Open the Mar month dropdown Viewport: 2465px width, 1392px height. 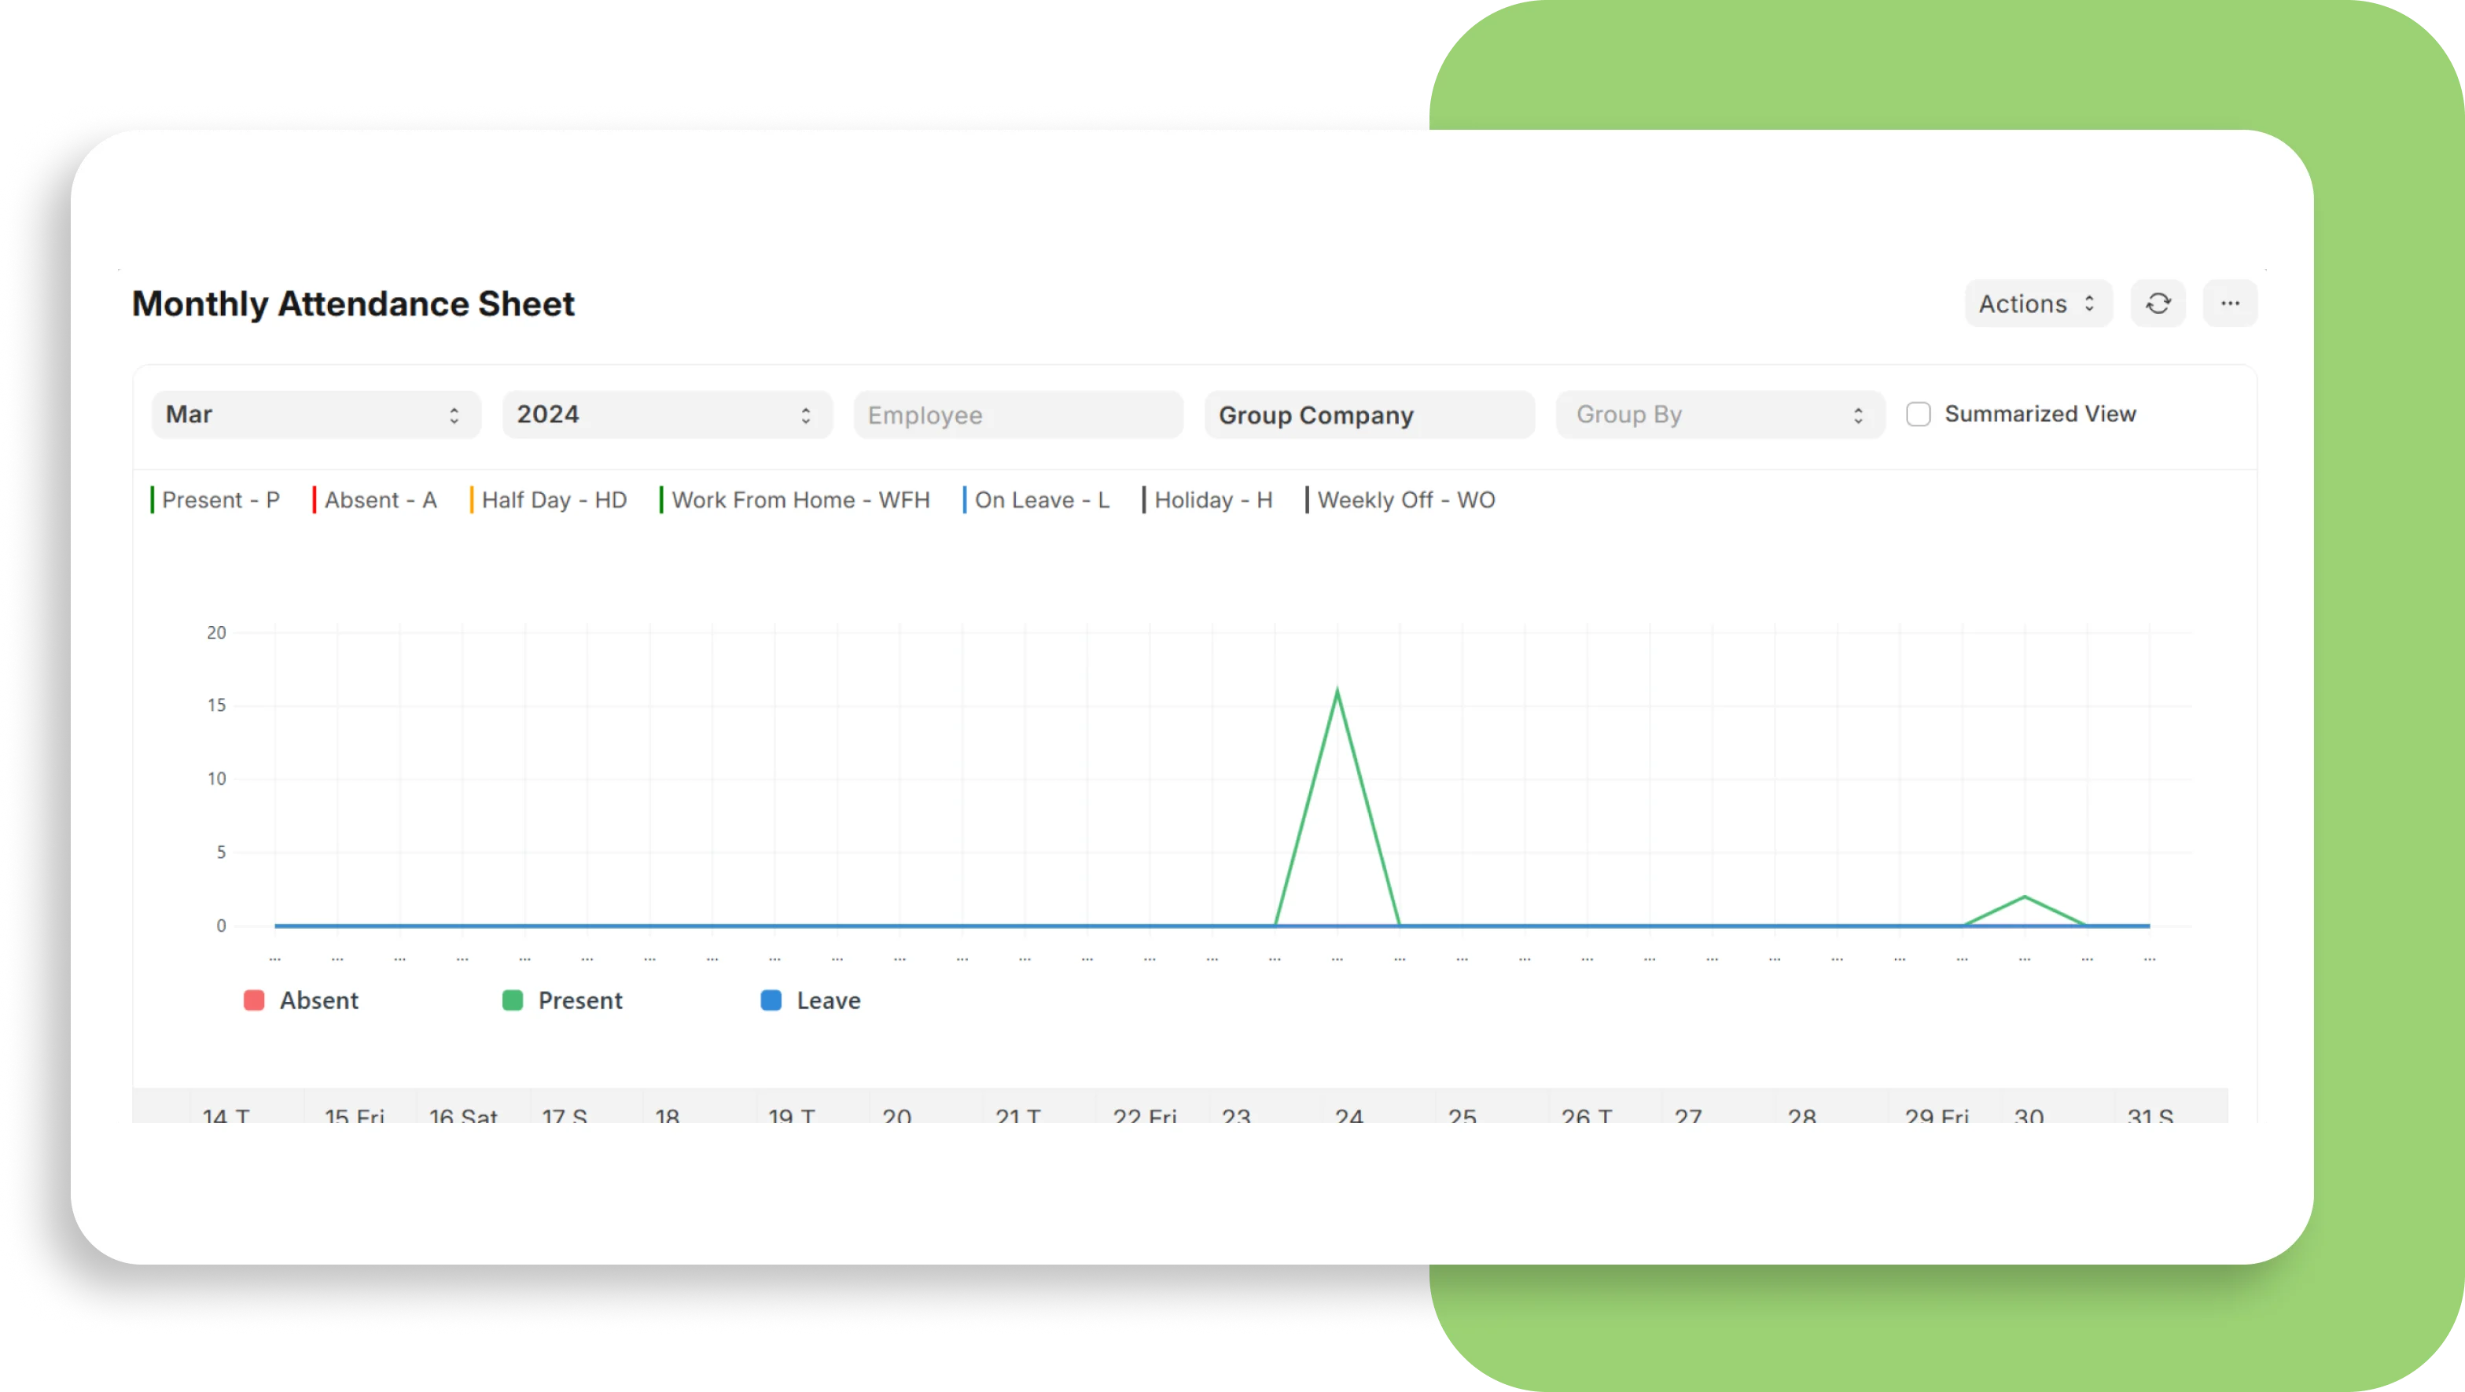click(316, 414)
